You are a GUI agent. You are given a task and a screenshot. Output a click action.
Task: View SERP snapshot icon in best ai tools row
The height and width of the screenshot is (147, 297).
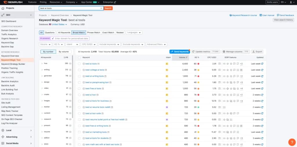(x=219, y=64)
